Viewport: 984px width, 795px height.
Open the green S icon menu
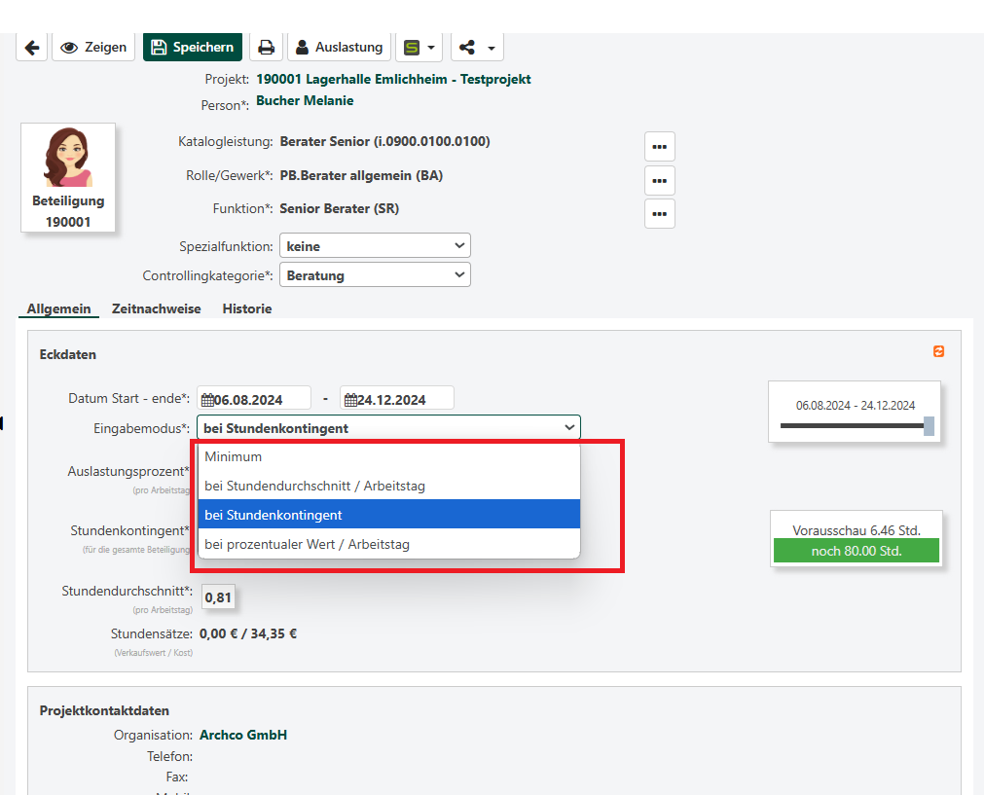419,47
